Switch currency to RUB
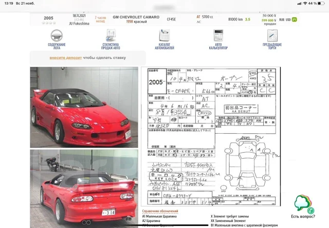 [x=282, y=19]
